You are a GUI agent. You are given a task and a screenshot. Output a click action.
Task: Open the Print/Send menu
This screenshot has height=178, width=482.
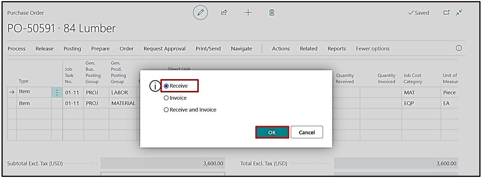(x=208, y=49)
